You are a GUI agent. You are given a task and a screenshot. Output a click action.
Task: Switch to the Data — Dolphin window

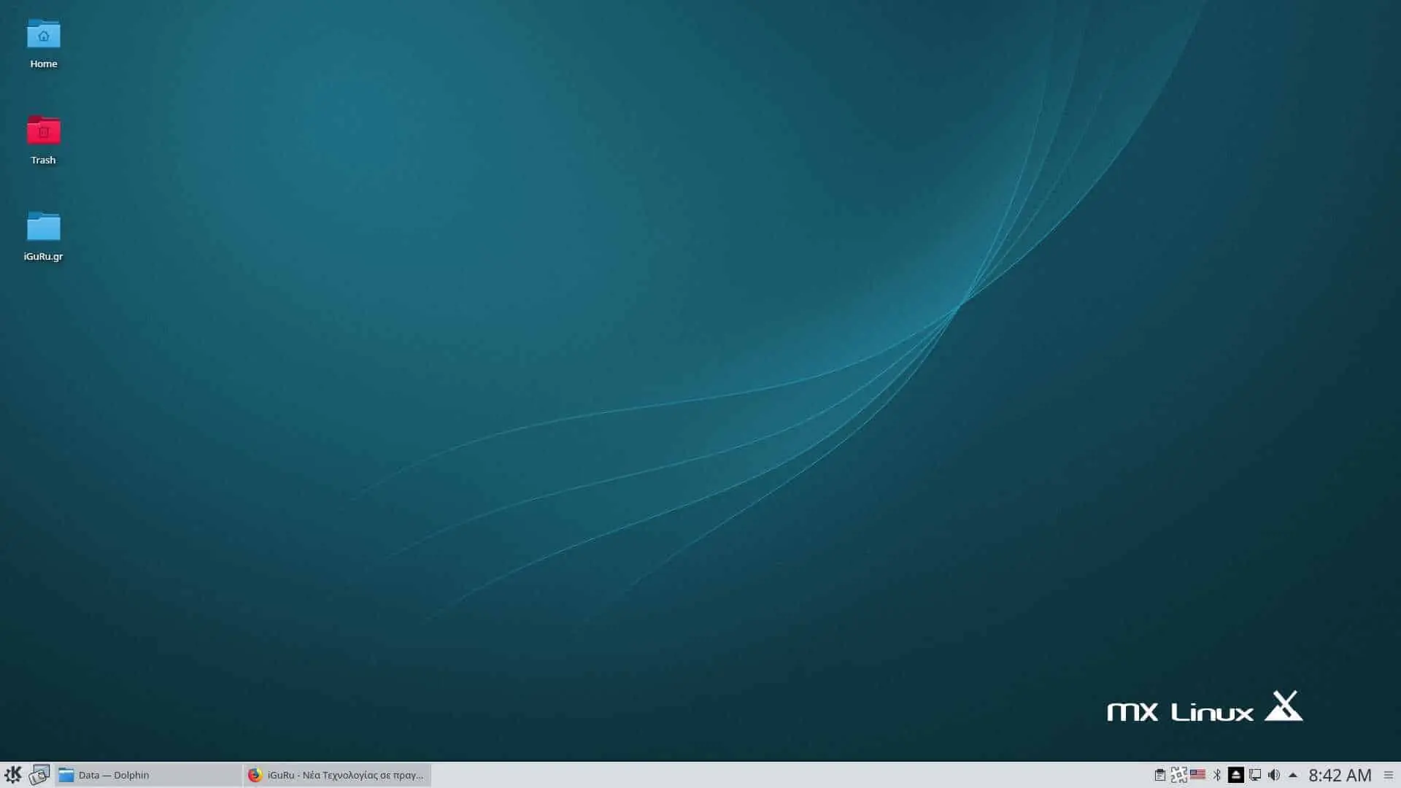tap(148, 775)
